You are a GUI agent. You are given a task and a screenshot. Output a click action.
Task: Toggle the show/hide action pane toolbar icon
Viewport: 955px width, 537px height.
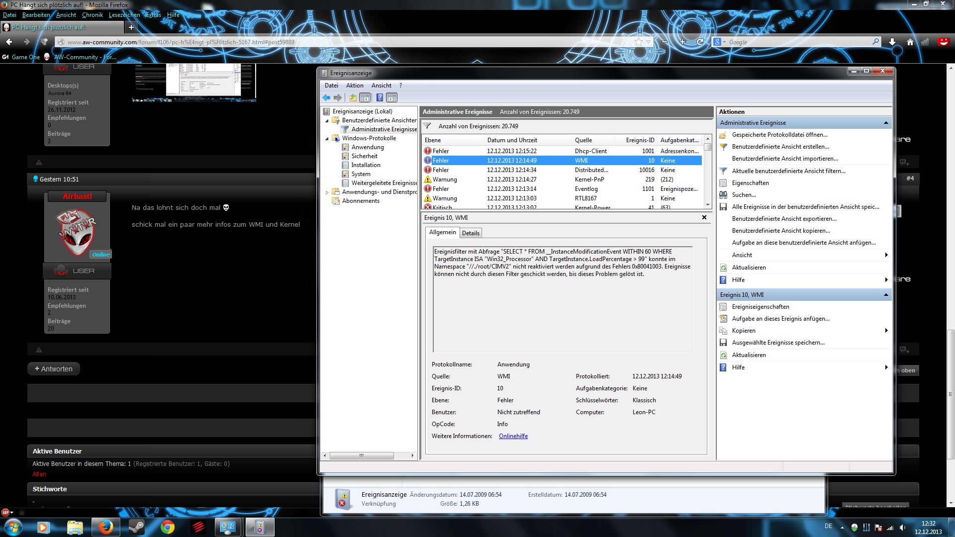[x=392, y=98]
